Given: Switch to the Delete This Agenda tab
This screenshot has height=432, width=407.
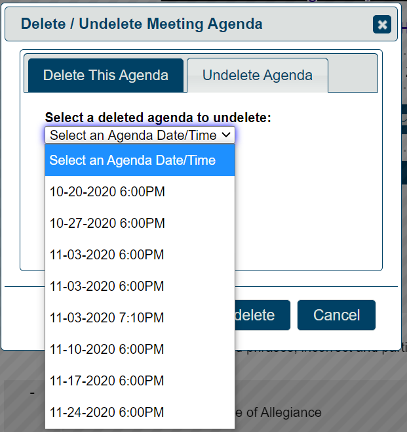Looking at the screenshot, I should [x=106, y=75].
